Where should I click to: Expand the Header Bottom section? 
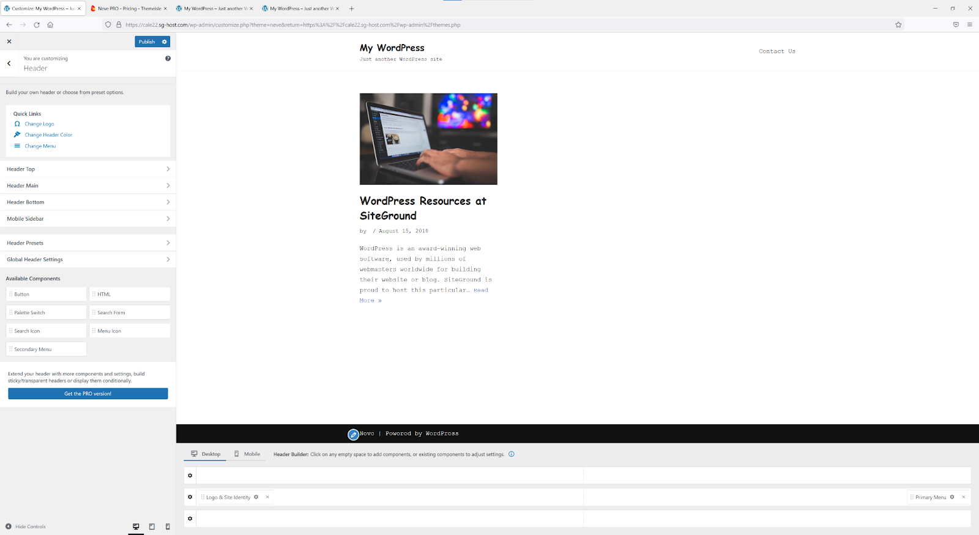click(88, 202)
